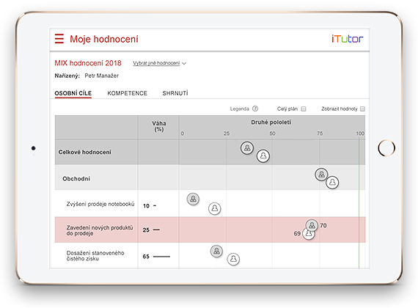This screenshot has height=308, width=418.
Task: Click self-evaluation marker valued 69
Action: (x=309, y=234)
